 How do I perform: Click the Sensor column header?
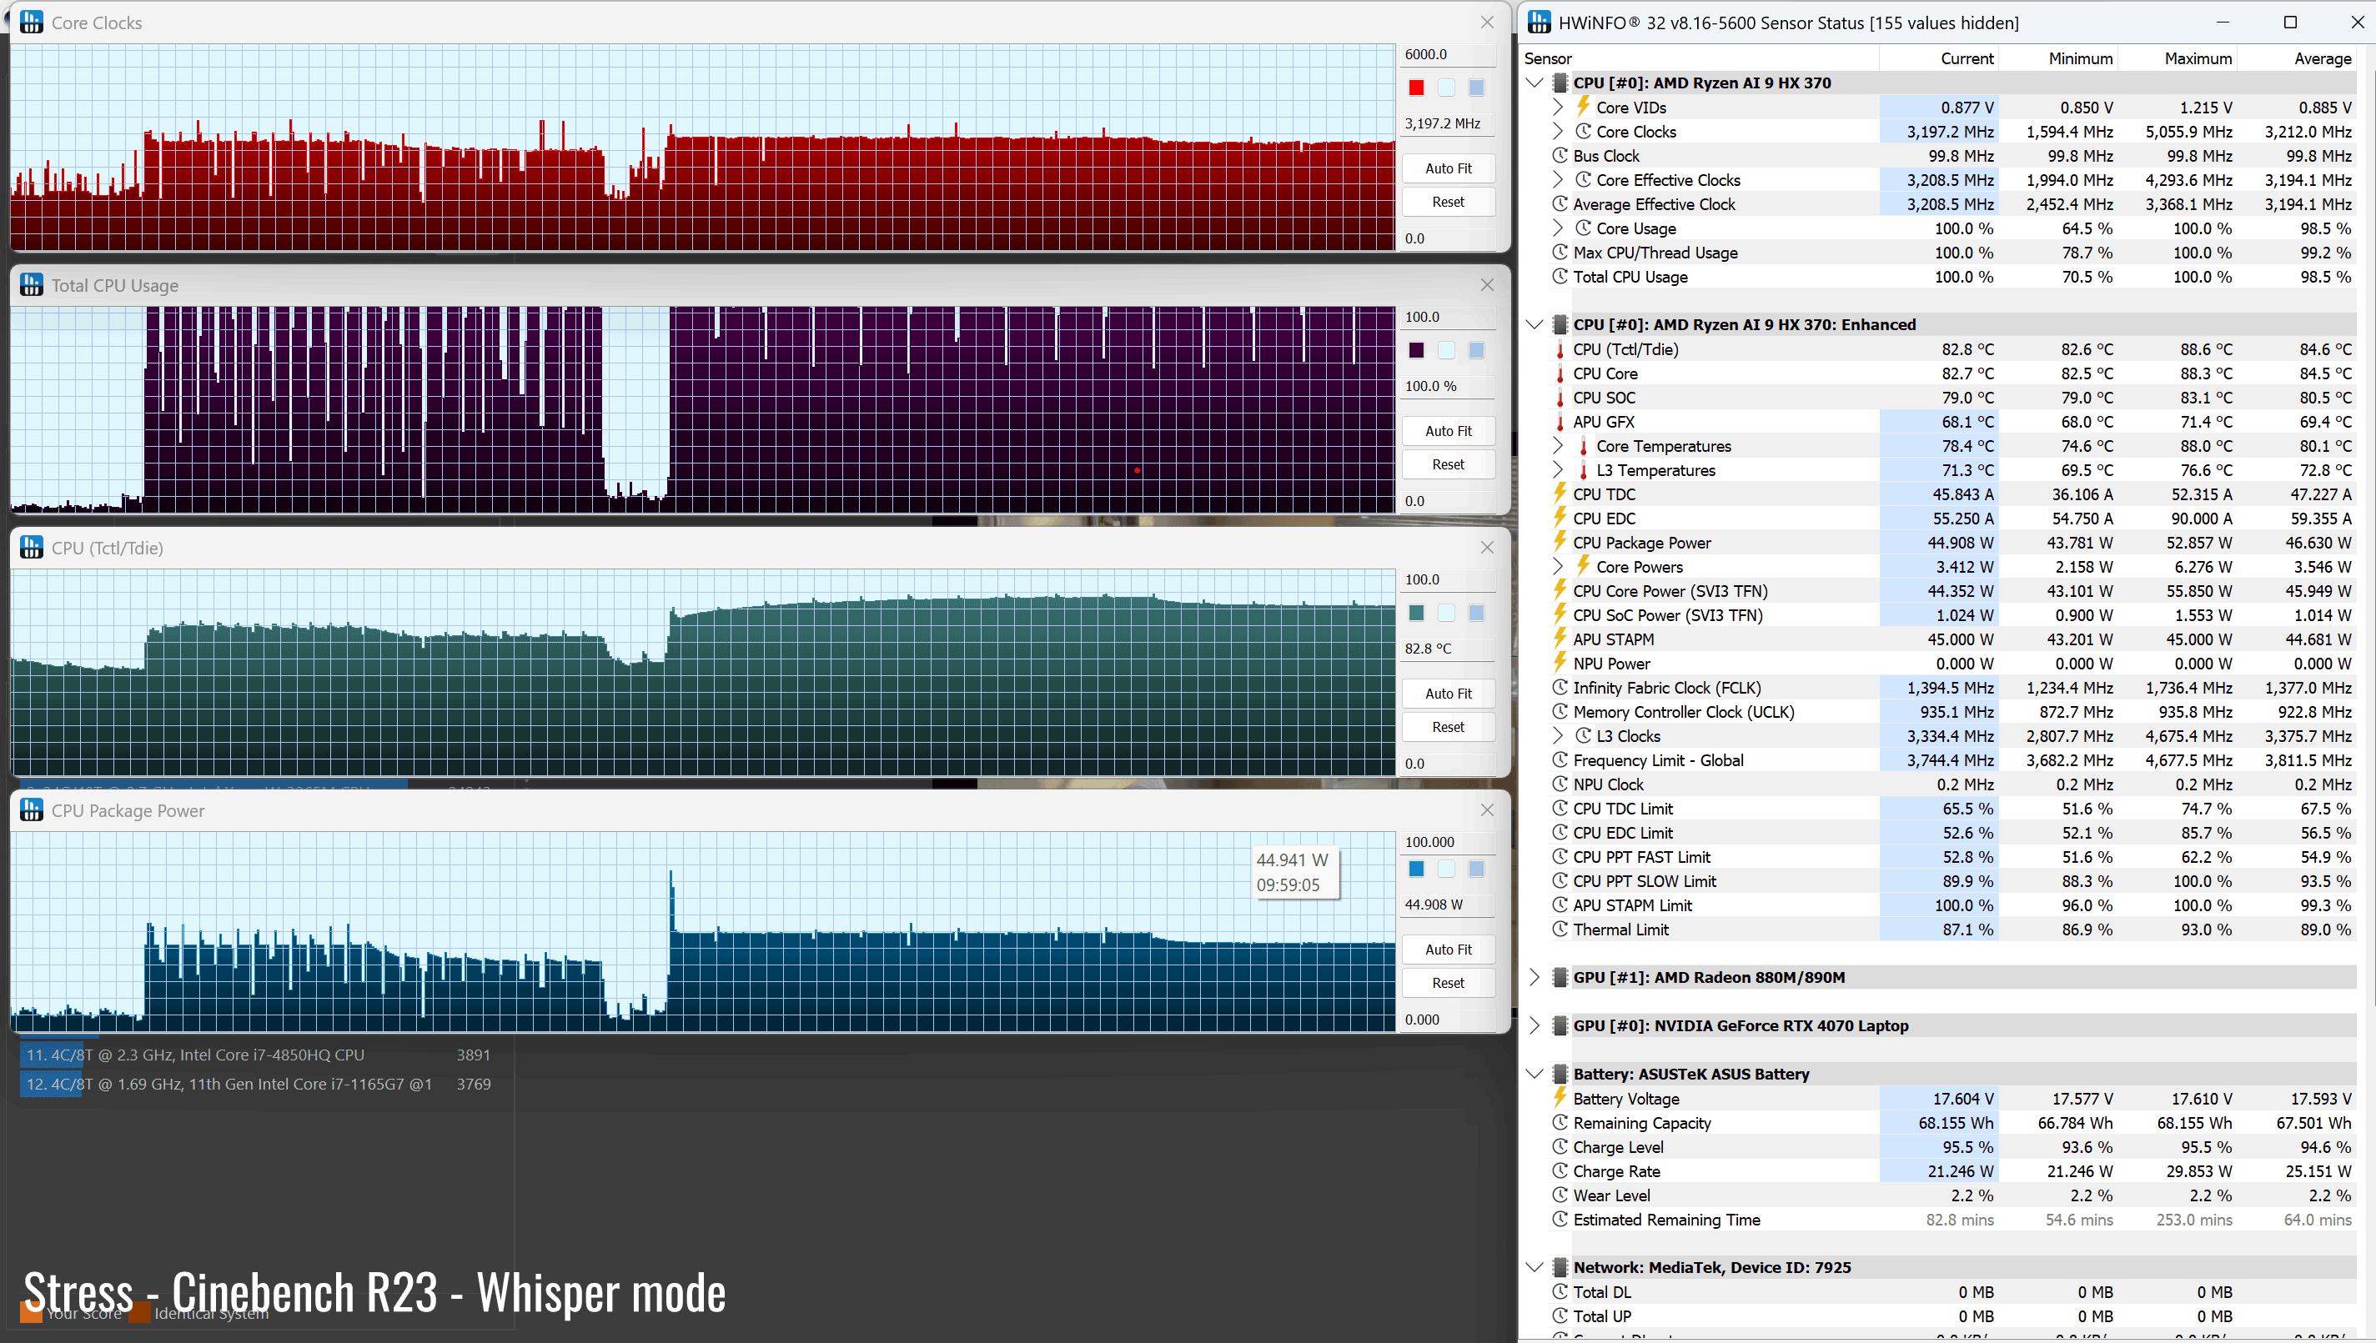click(x=1700, y=58)
